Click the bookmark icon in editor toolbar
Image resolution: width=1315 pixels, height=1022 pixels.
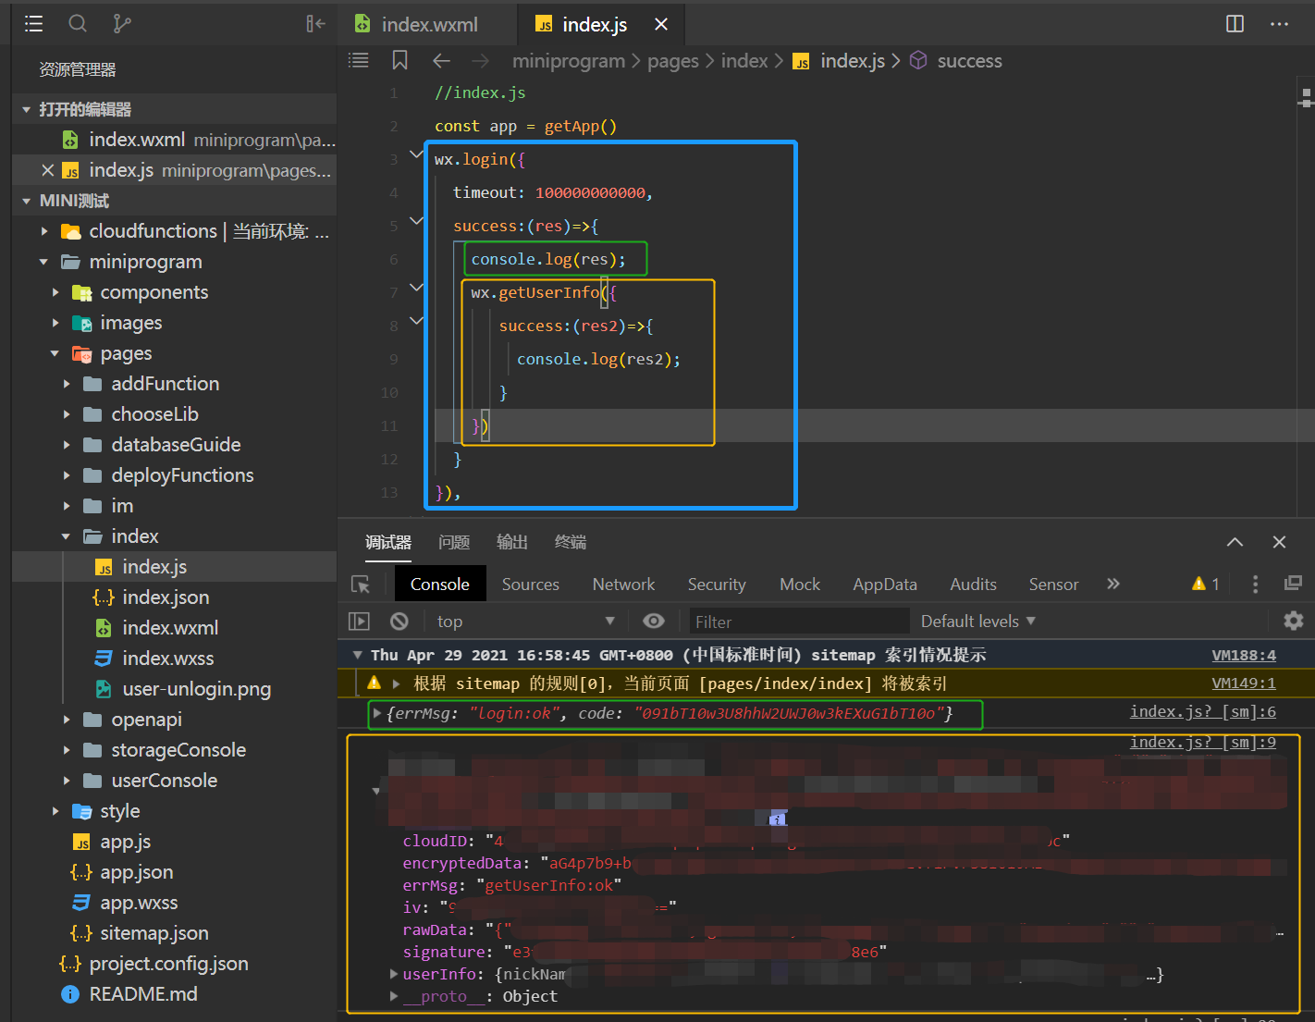[x=399, y=61]
